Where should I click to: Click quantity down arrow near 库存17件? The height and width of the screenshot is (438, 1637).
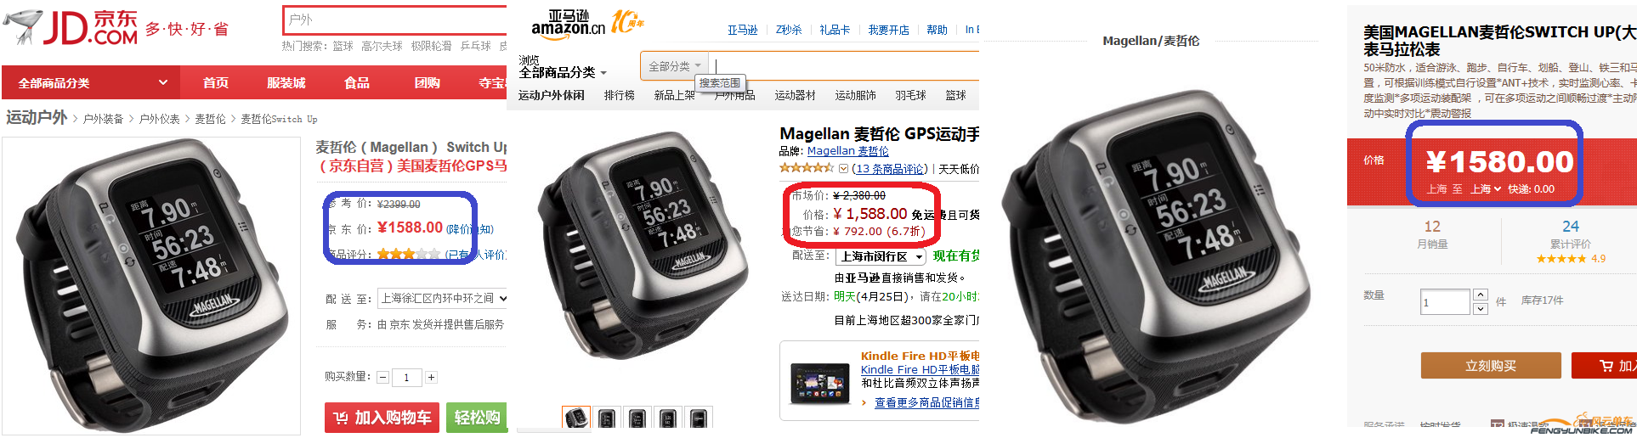pos(1481,309)
